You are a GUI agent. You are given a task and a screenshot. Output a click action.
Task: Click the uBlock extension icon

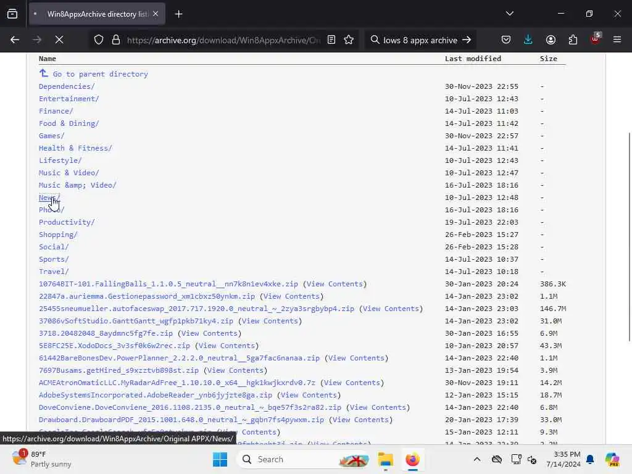[x=595, y=39]
